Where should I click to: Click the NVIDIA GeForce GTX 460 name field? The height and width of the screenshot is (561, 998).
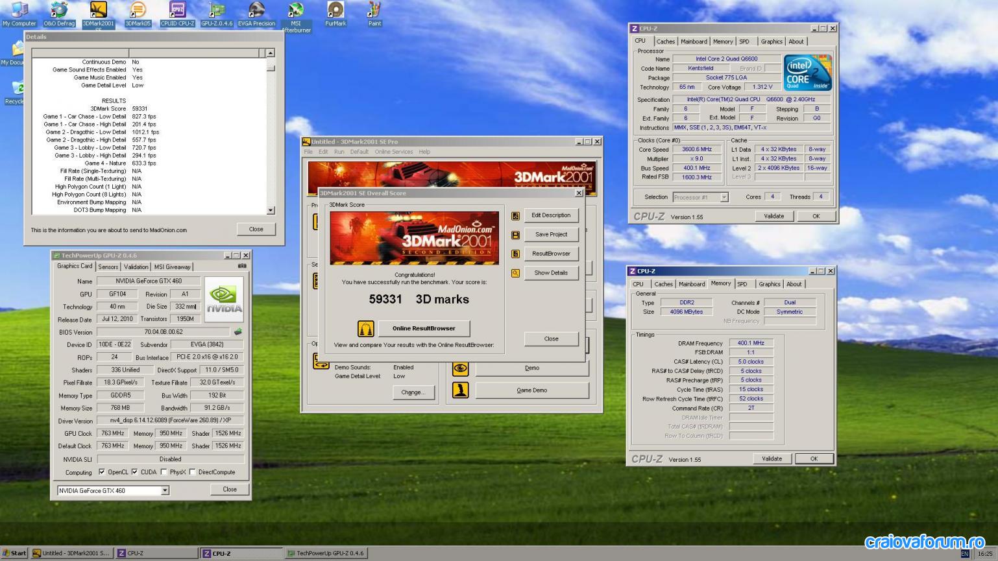coord(149,281)
